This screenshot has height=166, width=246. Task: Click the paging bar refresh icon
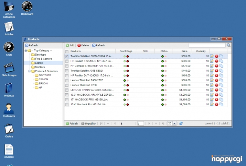click(x=181, y=123)
